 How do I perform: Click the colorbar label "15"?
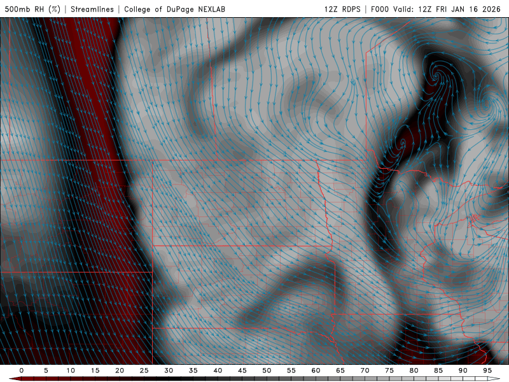pos(95,371)
